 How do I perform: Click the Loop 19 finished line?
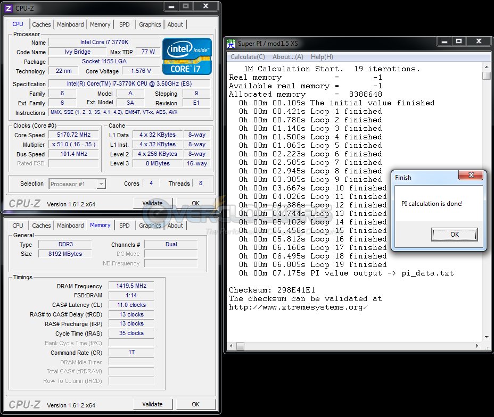click(x=312, y=265)
